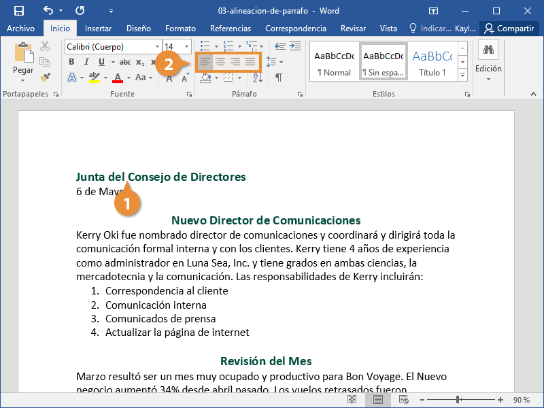The width and height of the screenshot is (544, 408).
Task: Increase paragraph indent
Action: [295, 46]
